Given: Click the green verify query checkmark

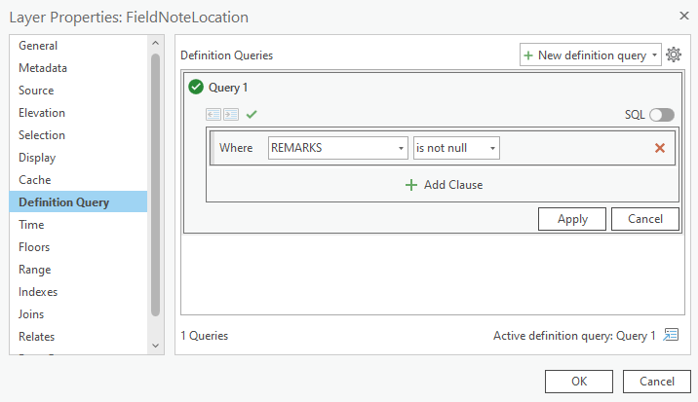Looking at the screenshot, I should 252,114.
